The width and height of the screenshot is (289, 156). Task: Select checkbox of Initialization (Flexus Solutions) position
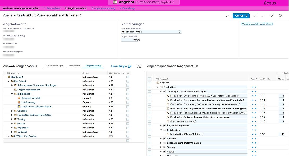[x=150, y=135]
